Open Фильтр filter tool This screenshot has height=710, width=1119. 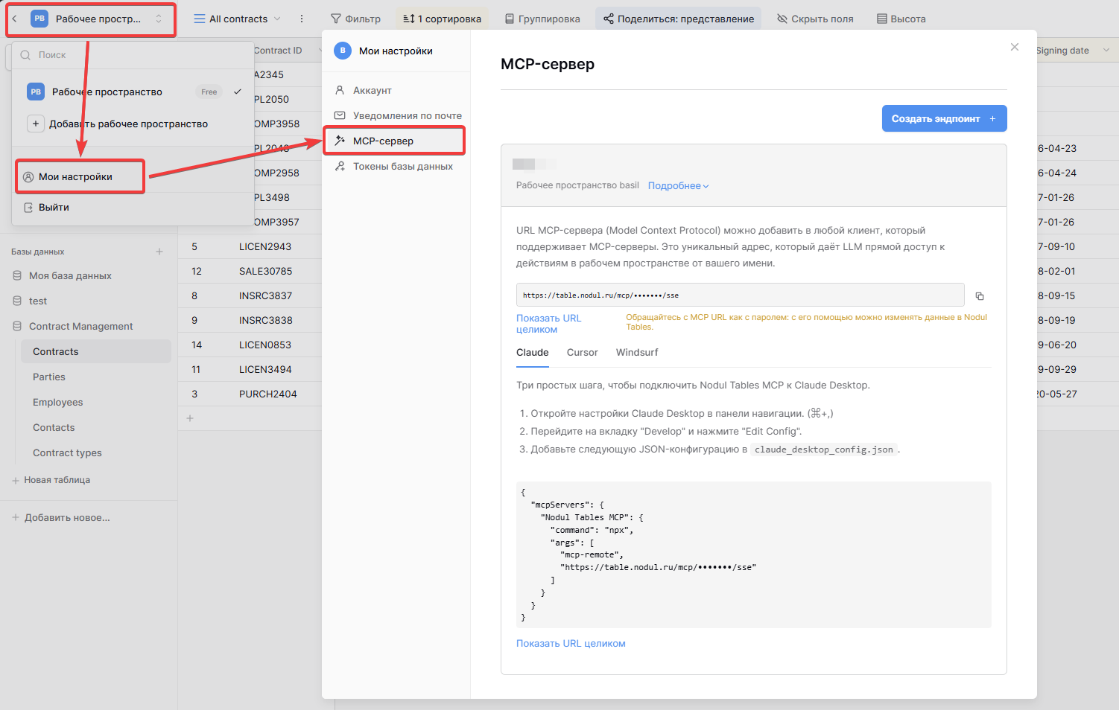tap(355, 19)
